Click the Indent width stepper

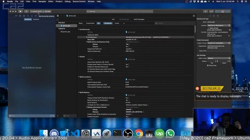pos(230,61)
